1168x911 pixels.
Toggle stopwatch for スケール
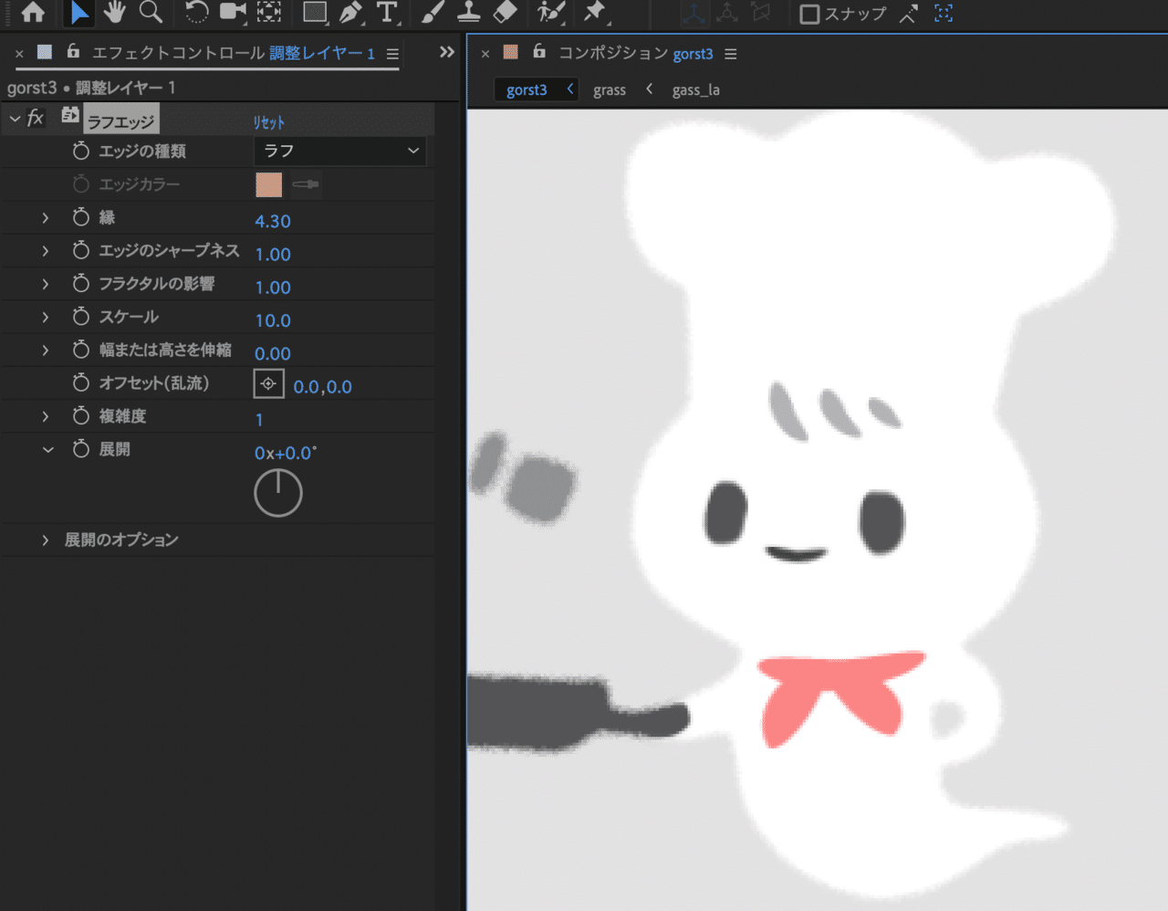point(81,316)
